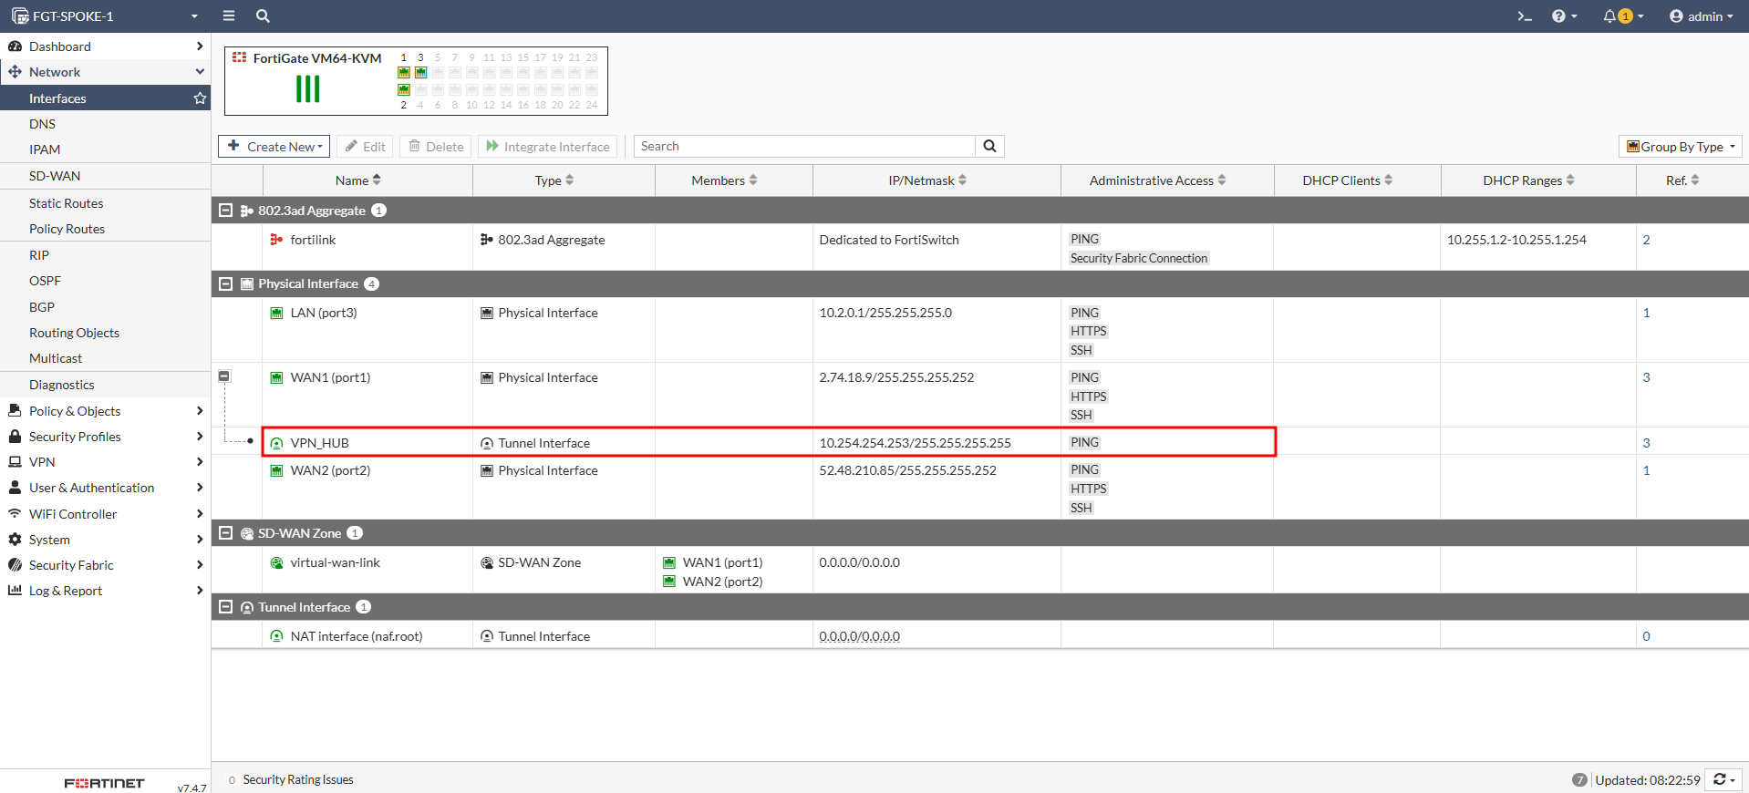Collapse the 802.3ad Aggregate group
The image size is (1749, 793).
tap(226, 211)
